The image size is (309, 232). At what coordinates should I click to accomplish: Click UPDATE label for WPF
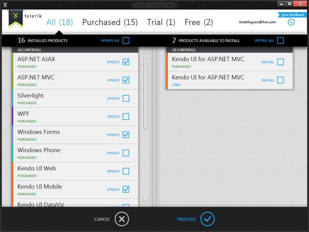pos(113,116)
